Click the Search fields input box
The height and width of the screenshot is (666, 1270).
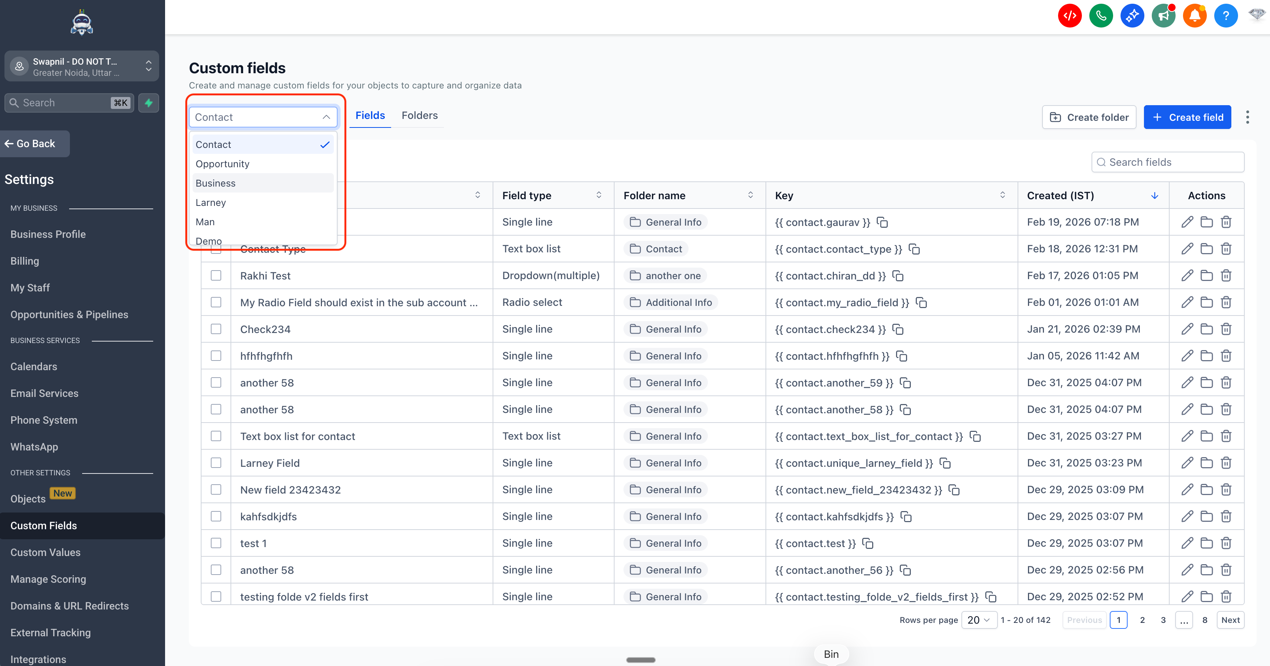tap(1167, 162)
